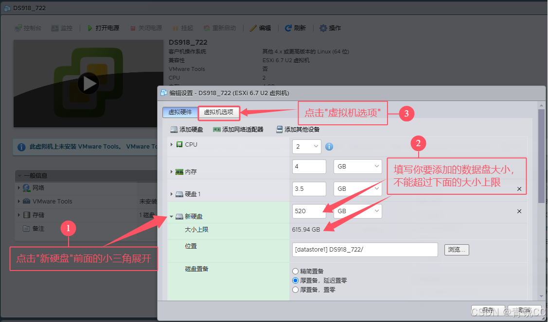Click the 取消 cancel button
This screenshot has width=548, height=322.
525,310
